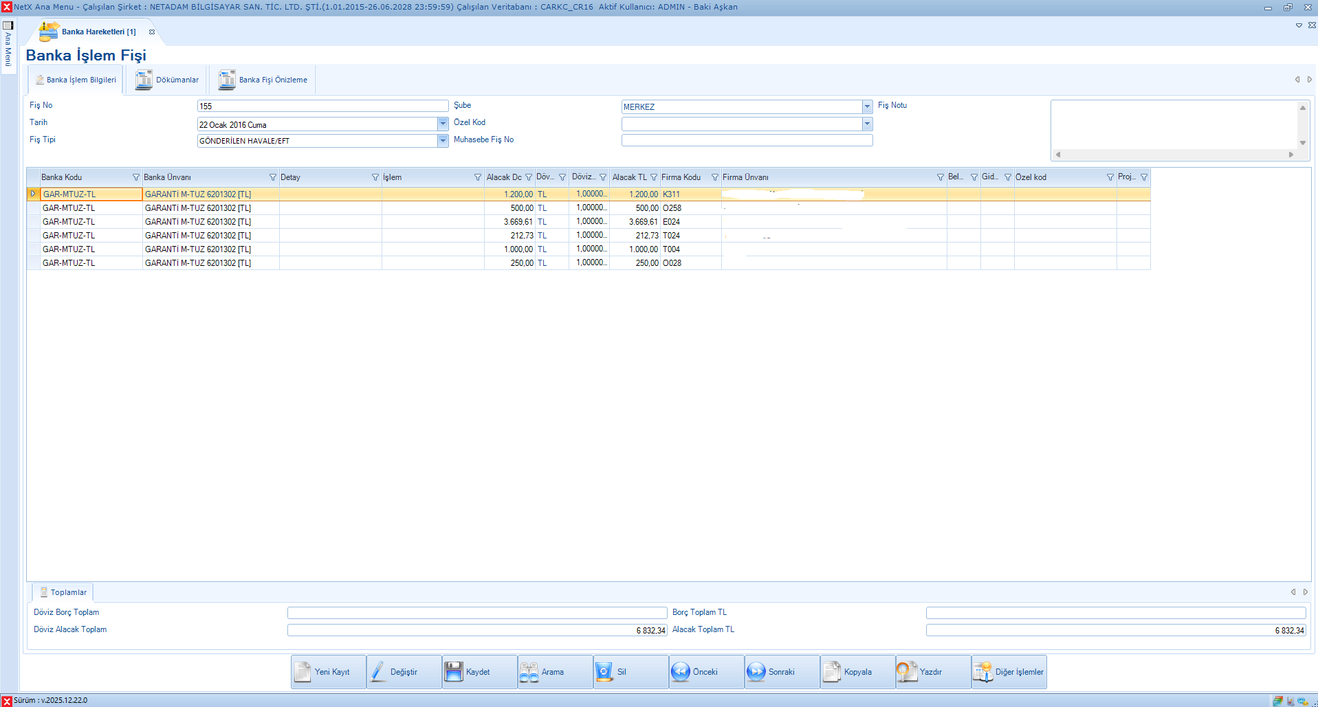Open search with the Arama binoculars icon

[529, 672]
